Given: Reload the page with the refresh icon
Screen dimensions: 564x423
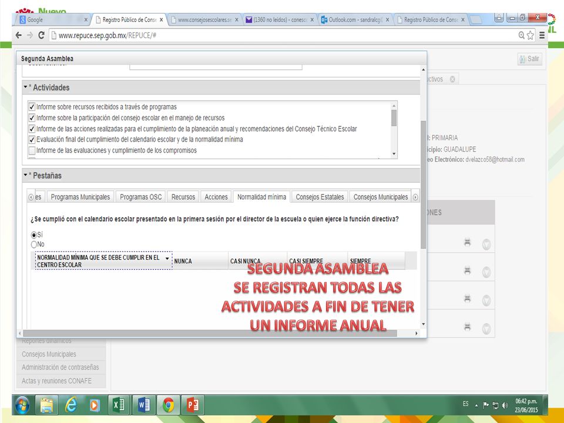Looking at the screenshot, I should (41, 35).
